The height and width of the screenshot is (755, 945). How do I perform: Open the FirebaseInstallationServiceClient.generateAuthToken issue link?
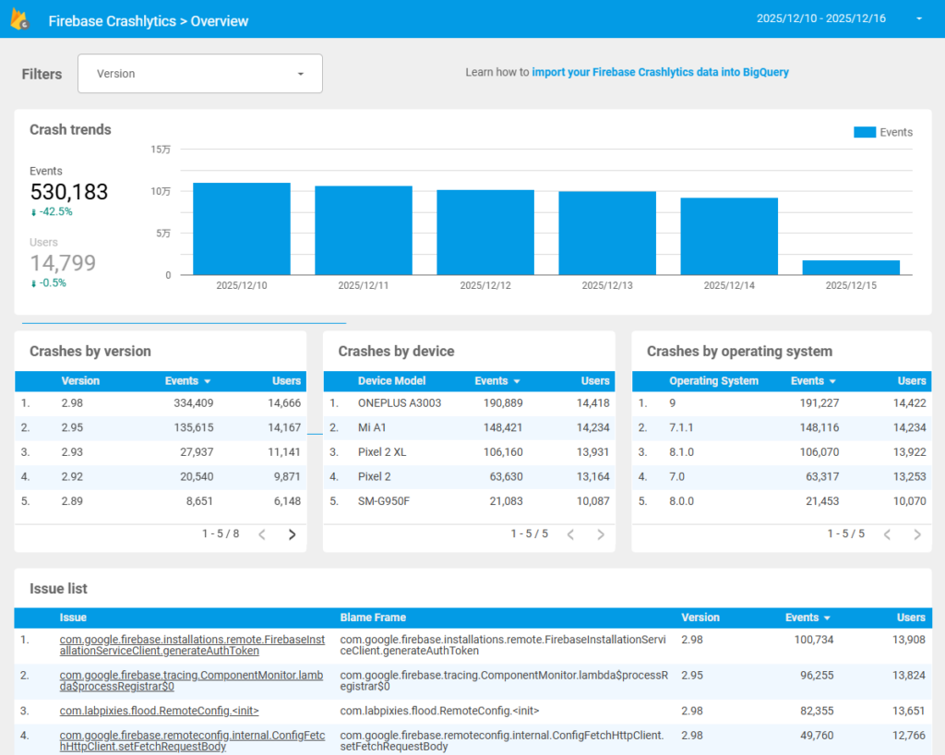[x=192, y=644]
